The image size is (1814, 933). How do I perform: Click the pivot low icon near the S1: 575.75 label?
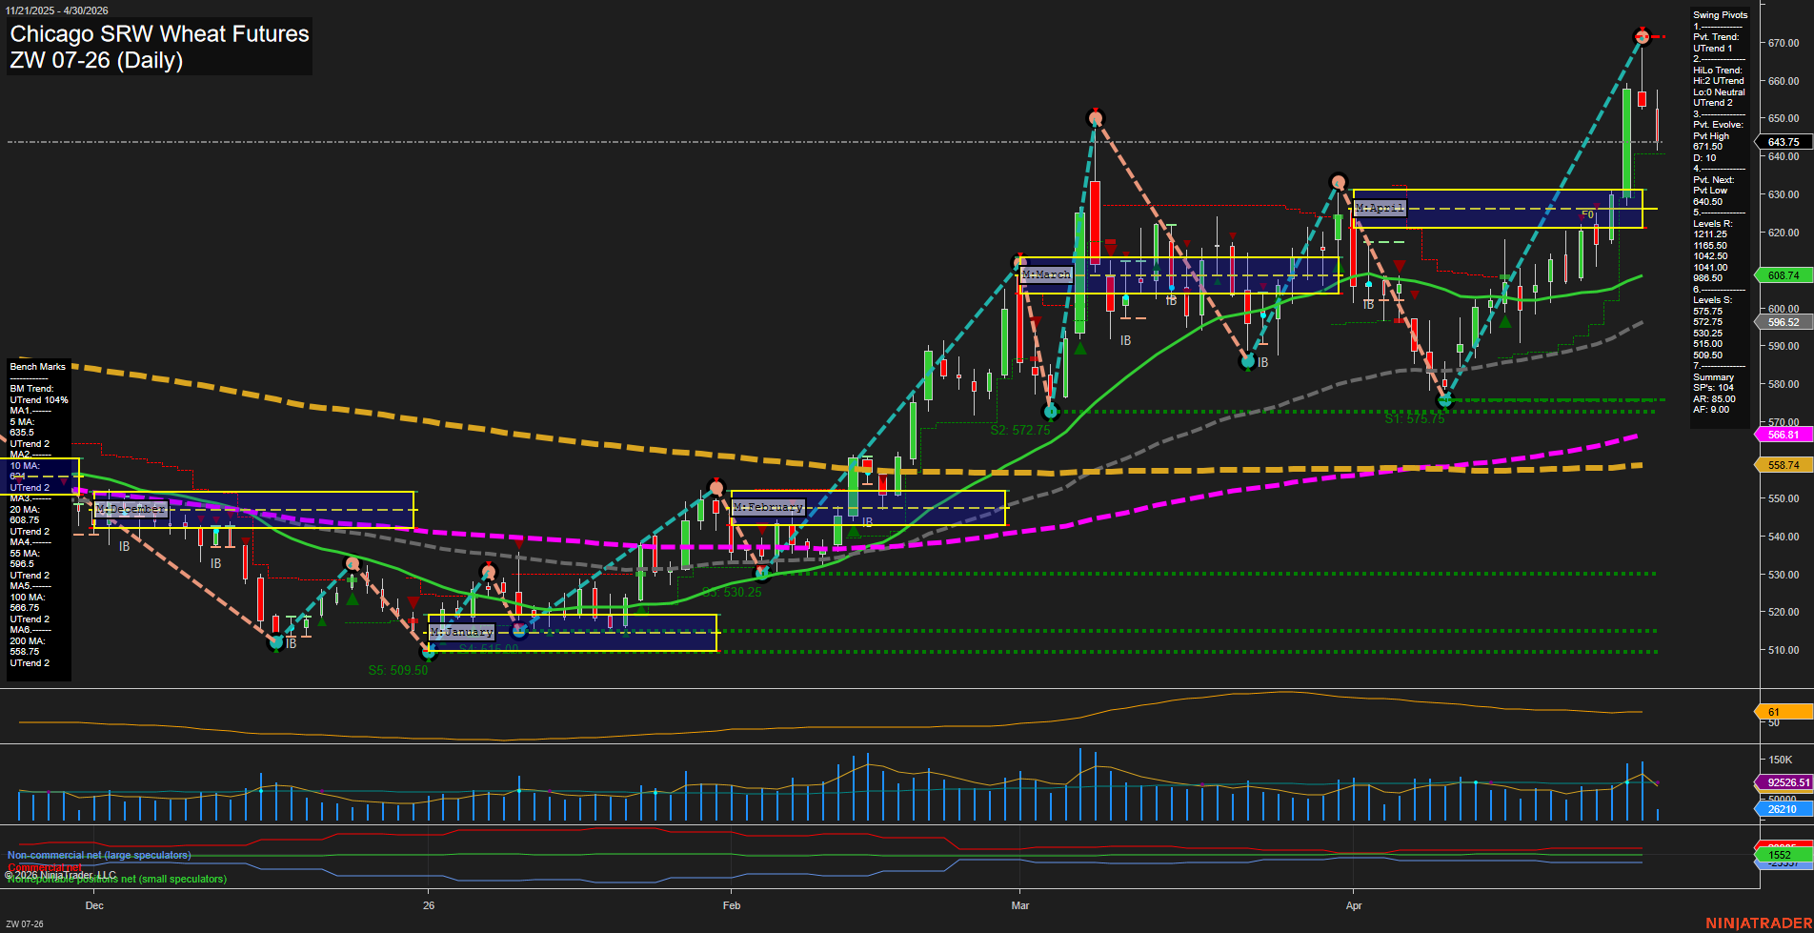(1446, 401)
